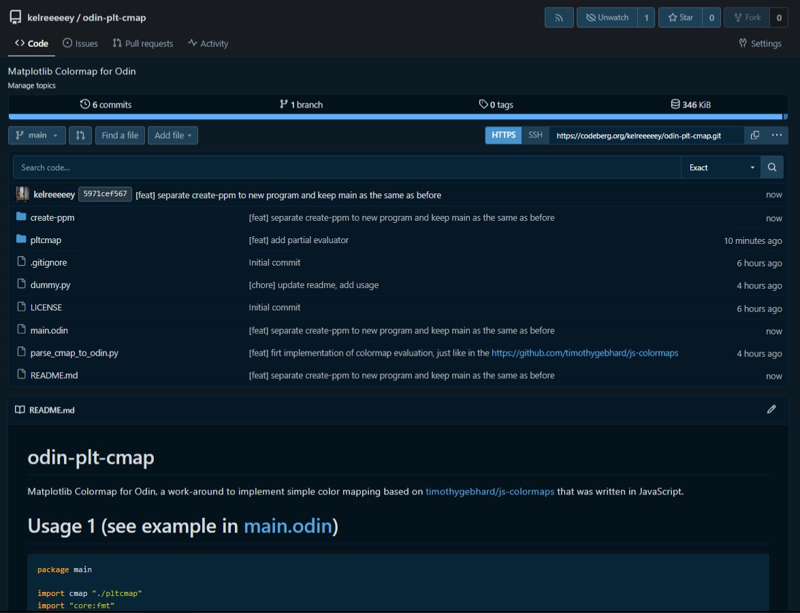Open repository Settings tab
The width and height of the screenshot is (800, 613).
tap(760, 44)
